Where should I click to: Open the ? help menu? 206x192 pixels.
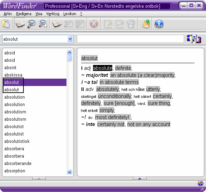(x=81, y=14)
